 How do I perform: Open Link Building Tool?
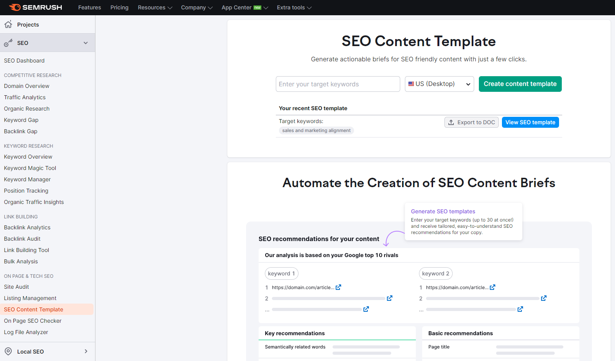(x=27, y=250)
